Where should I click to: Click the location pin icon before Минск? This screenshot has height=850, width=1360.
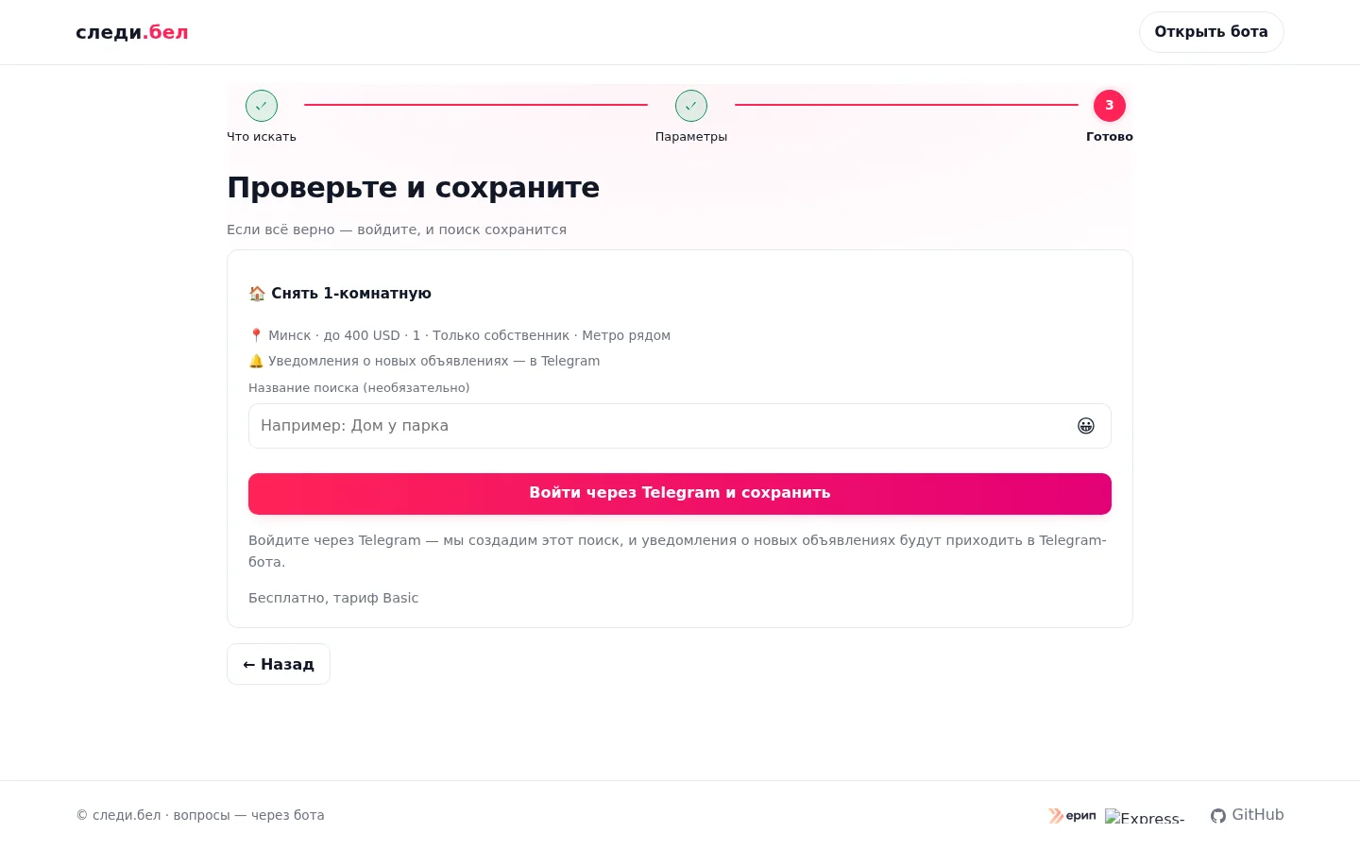tap(256, 335)
